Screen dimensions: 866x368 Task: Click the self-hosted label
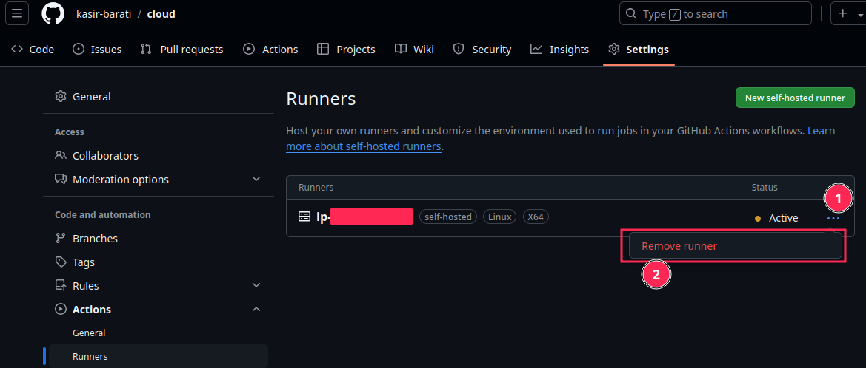point(448,217)
